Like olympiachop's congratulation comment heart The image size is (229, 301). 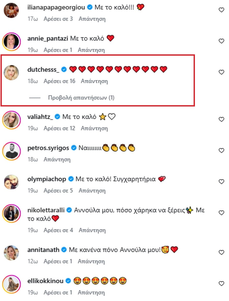tap(221, 182)
